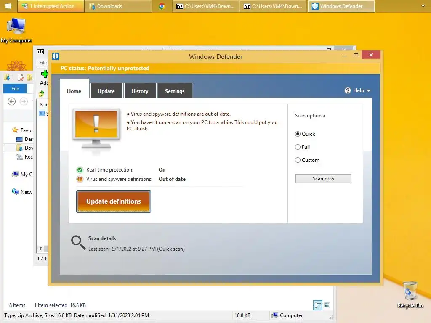Click the orange definitions warning status icon
Viewport: 431px width, 323px height.
pyautogui.click(x=80, y=179)
